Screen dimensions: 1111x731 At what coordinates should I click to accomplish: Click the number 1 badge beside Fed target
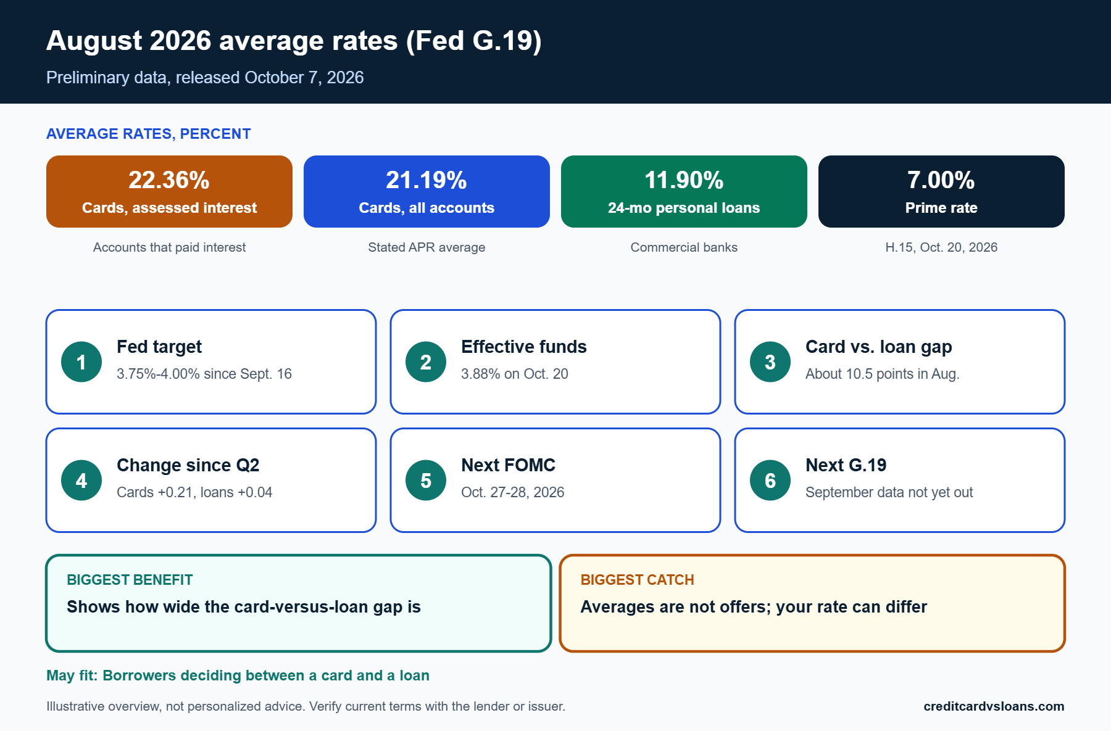[x=81, y=362]
